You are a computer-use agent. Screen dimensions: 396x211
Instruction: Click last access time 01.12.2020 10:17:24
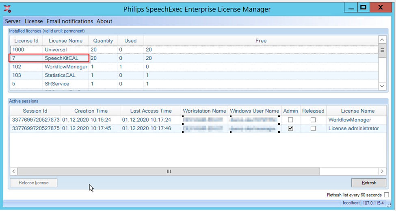(x=147, y=120)
